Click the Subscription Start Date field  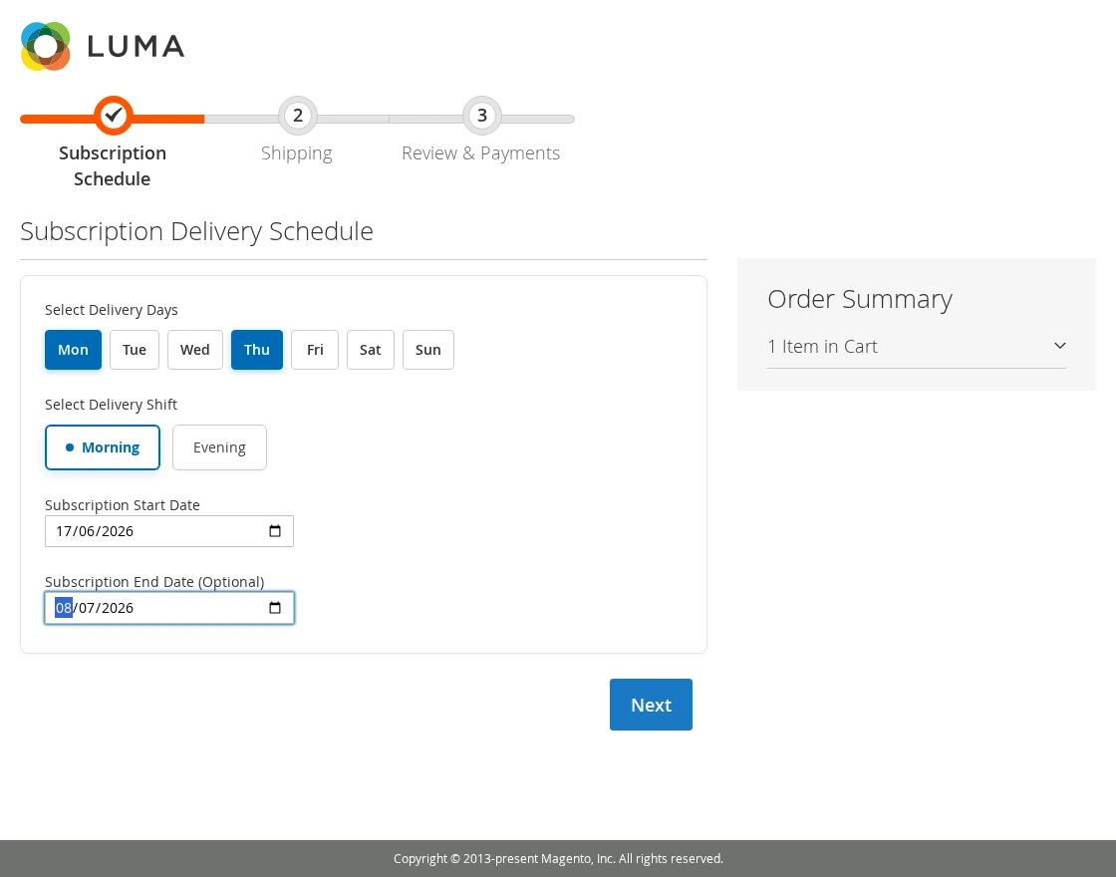click(169, 531)
